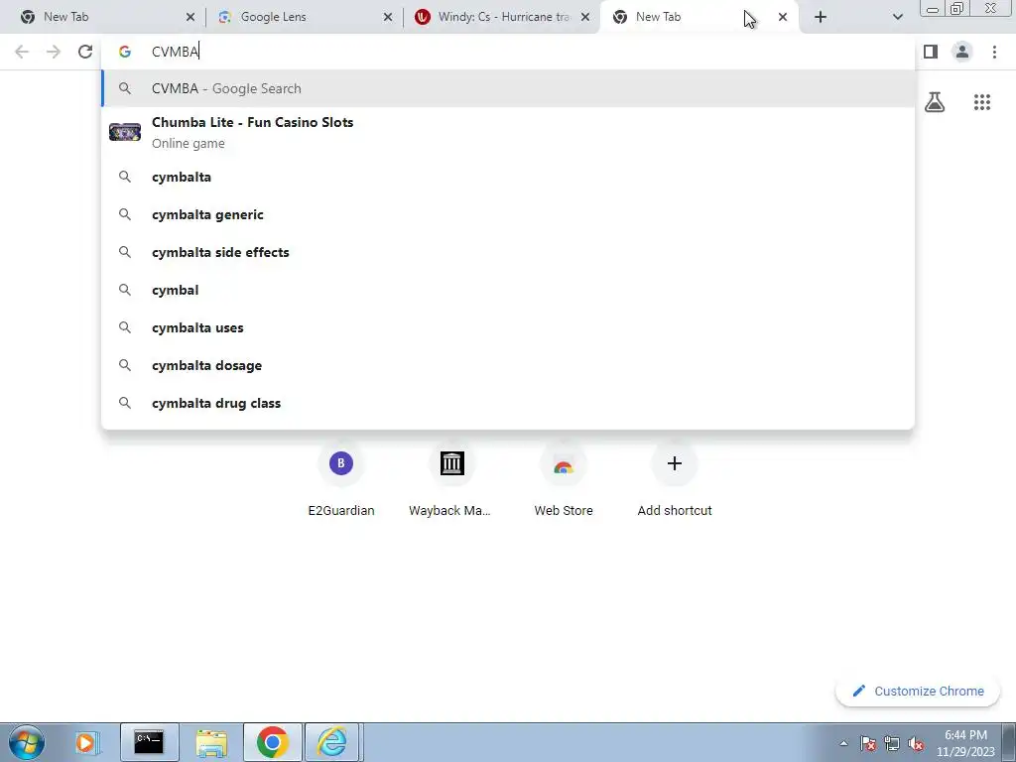Launch Windows Media Player from taskbar
The width and height of the screenshot is (1016, 762).
tap(86, 742)
